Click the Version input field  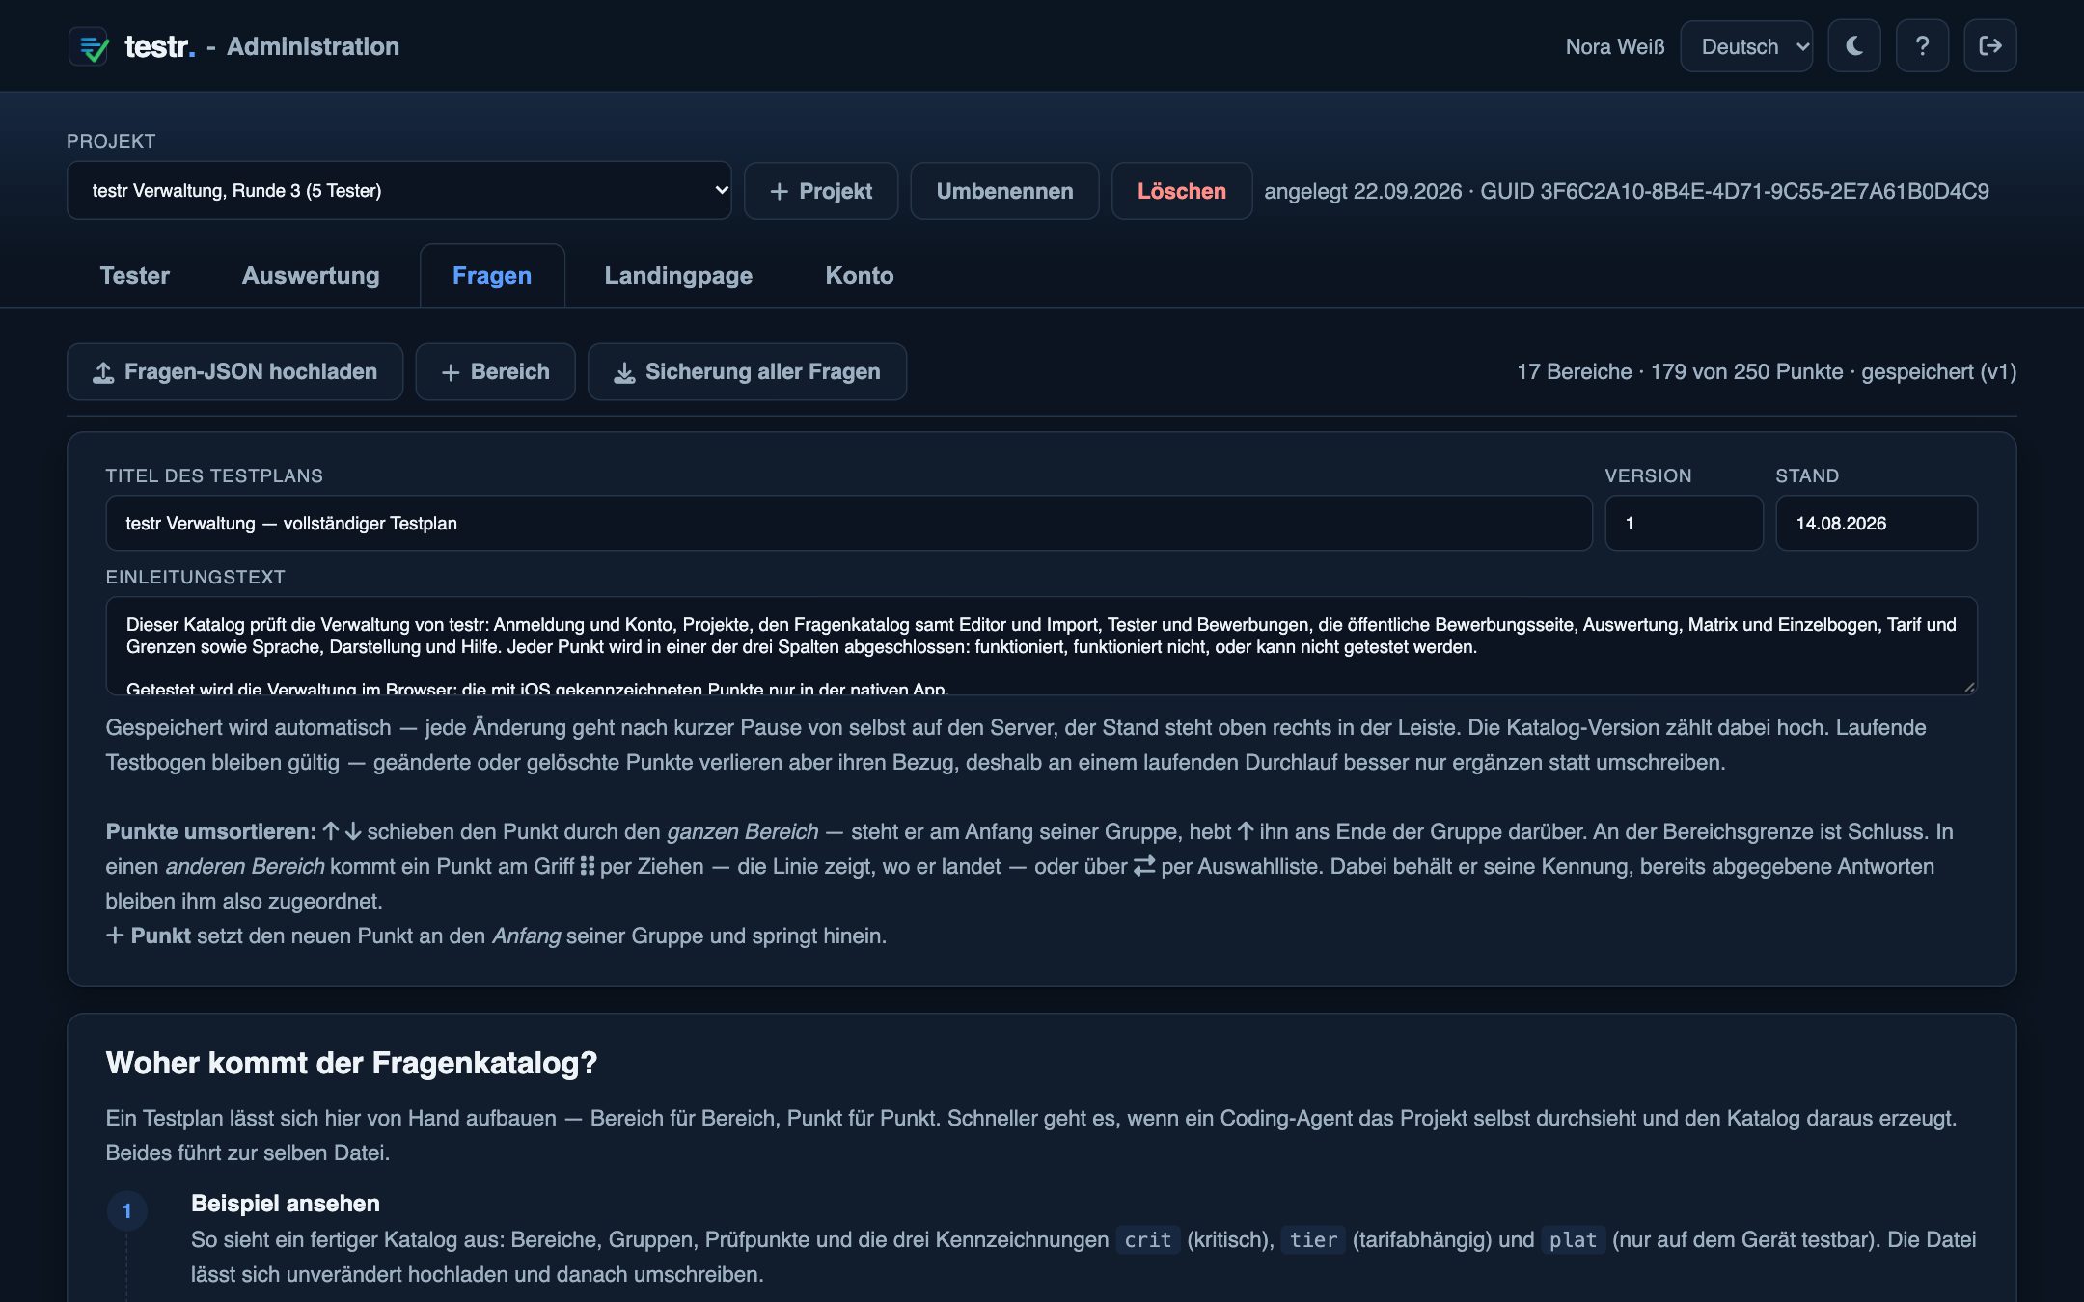[x=1684, y=523]
